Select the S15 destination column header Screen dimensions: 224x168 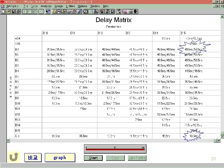point(183,33)
